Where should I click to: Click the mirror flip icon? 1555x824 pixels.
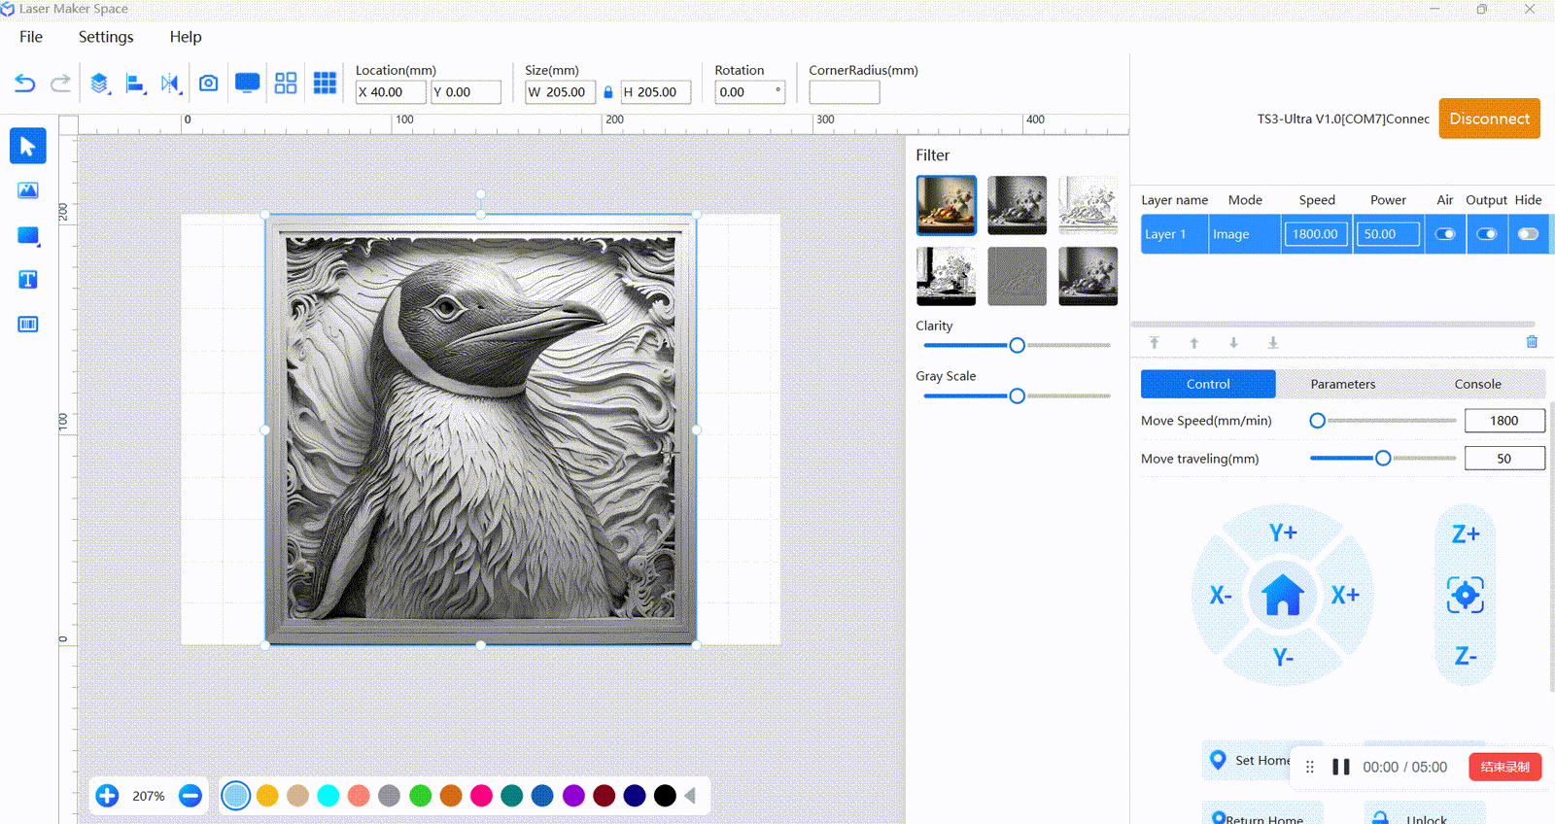point(170,84)
